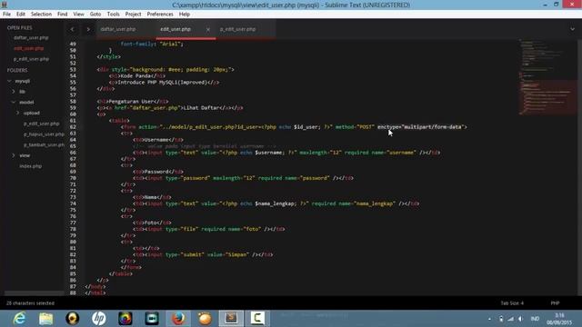The width and height of the screenshot is (582, 327).
Task: Open Firefox from taskbar
Action: pyautogui.click(x=178, y=319)
